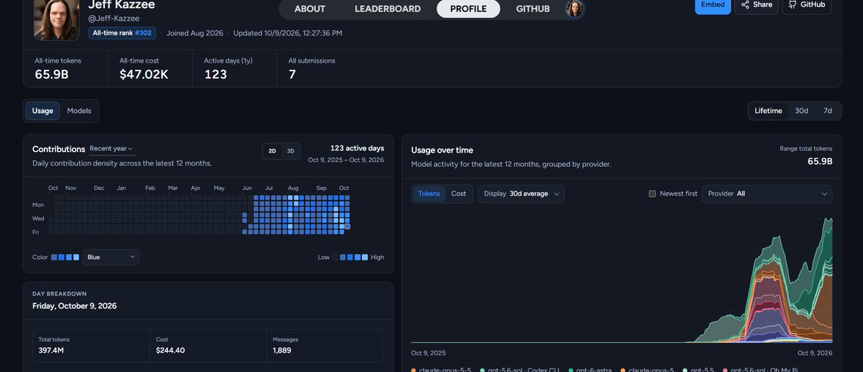
Task: Switch to the Models tab
Action: [79, 111]
